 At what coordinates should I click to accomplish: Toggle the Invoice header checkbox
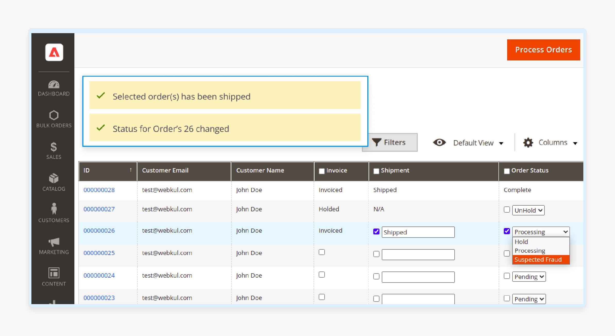tap(322, 171)
